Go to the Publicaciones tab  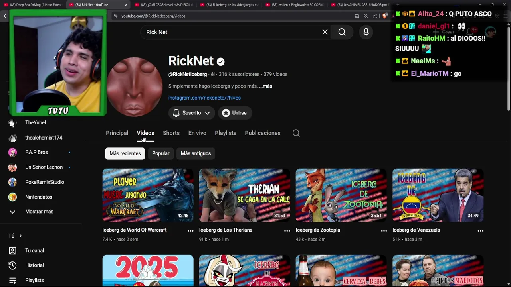(x=263, y=133)
